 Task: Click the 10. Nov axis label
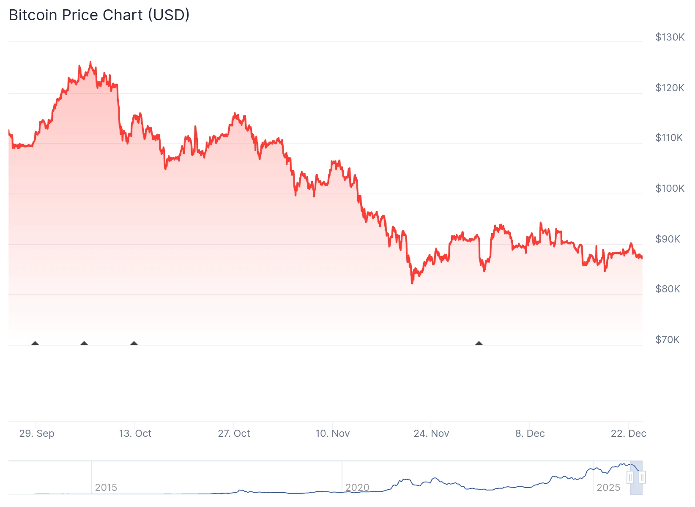coord(334,433)
